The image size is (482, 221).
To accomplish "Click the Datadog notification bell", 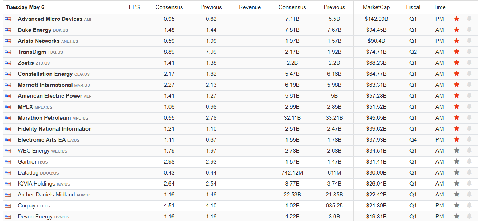I will point(469,172).
